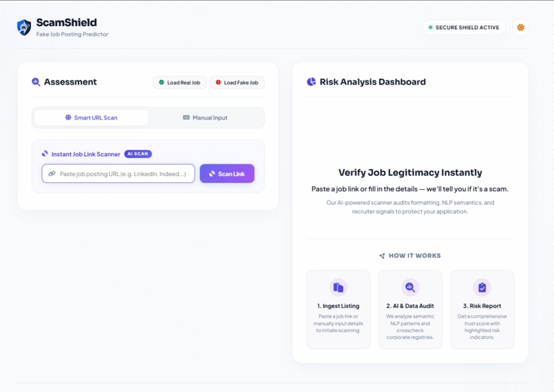
Task: Click the ScamShield shield logo
Action: click(x=24, y=28)
